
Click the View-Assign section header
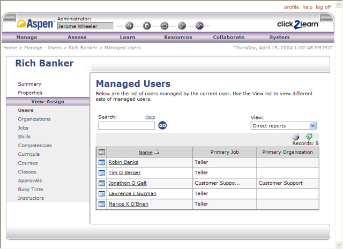(x=48, y=102)
